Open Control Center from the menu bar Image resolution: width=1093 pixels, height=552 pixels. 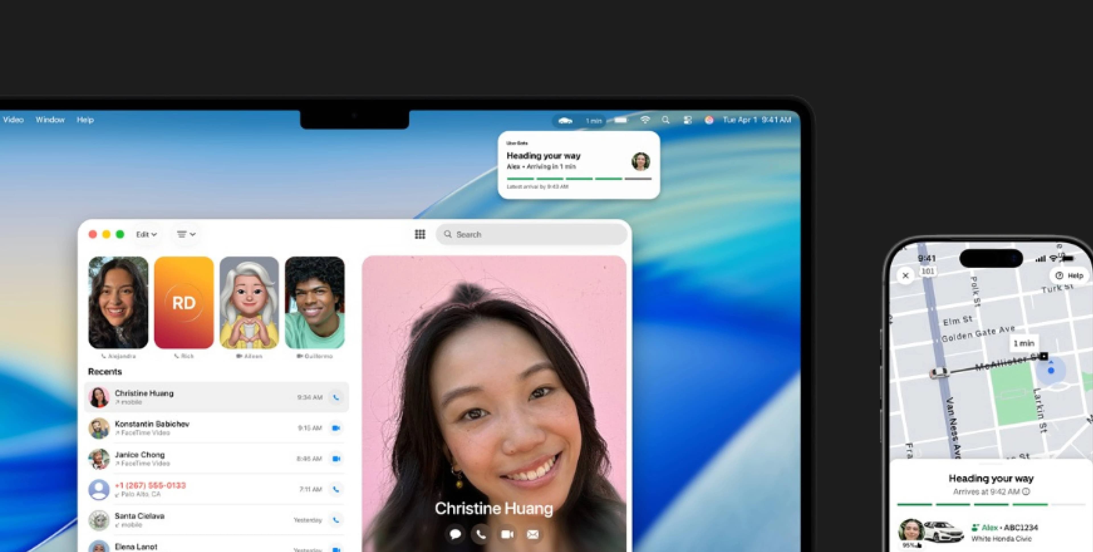click(688, 120)
